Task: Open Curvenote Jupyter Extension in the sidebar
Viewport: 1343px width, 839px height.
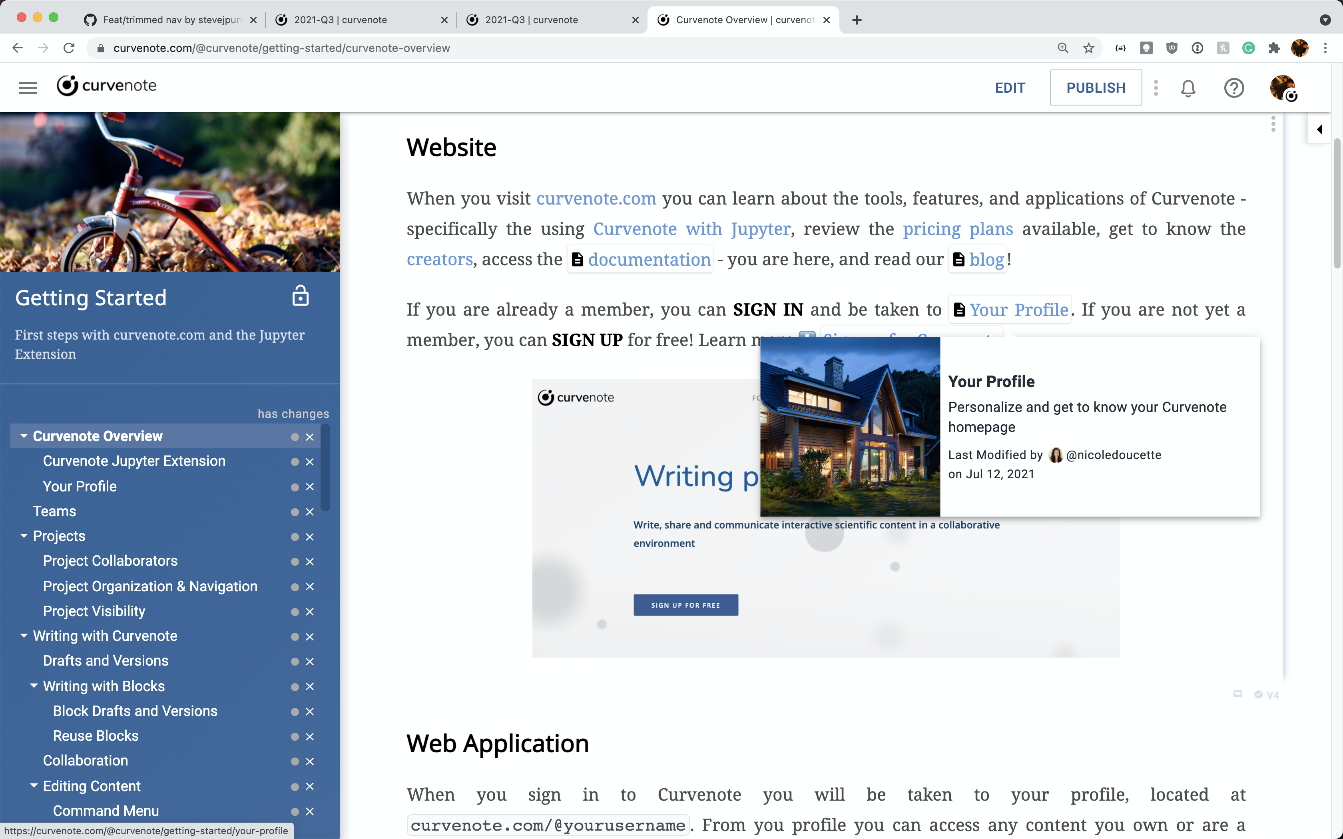Action: click(134, 461)
